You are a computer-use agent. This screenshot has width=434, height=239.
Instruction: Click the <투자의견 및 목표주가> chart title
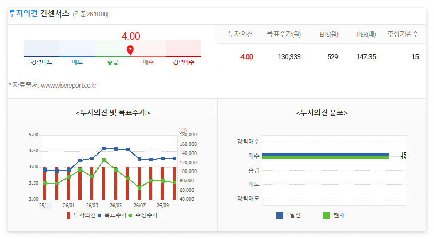pyautogui.click(x=112, y=113)
